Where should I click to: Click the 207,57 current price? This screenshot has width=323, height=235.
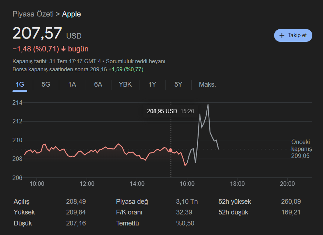37,33
